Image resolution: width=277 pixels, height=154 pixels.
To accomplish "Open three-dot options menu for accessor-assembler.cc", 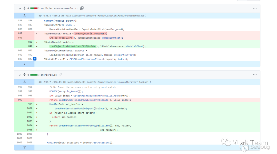I will pos(254,8).
